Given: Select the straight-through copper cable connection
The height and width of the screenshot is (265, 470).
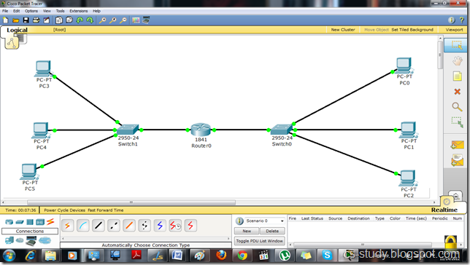Looking at the screenshot, I should tap(99, 226).
